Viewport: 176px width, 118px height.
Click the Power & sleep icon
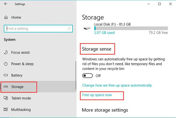tap(6, 64)
